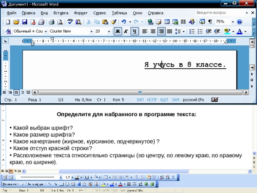Open line spacing dropdown arrow
The width and height of the screenshot is (257, 193).
click(x=184, y=31)
